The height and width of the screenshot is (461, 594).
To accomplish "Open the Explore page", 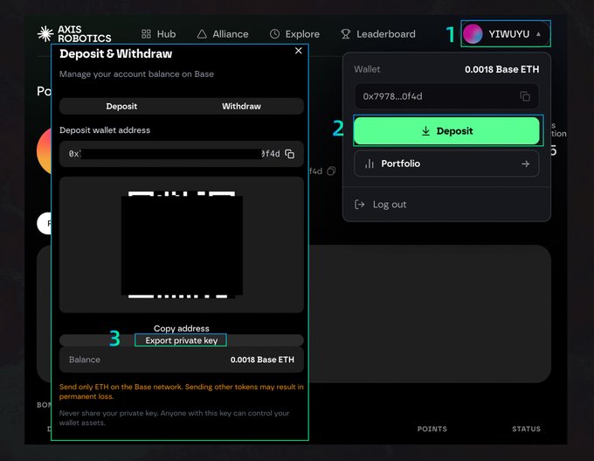I will [x=294, y=34].
